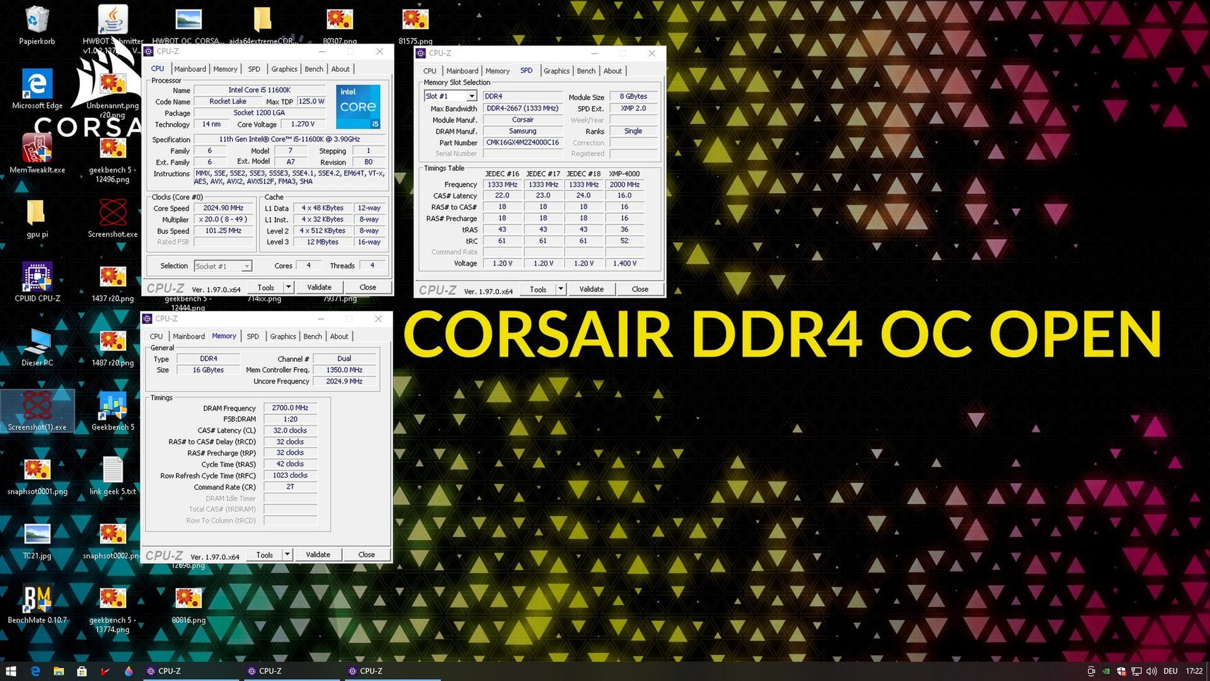Open Slot #1 memory slot dropdown
Screen dimensions: 1210x681
450,96
